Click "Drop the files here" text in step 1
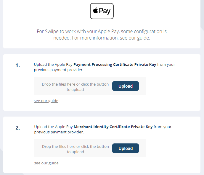This screenshot has width=204, height=175. tap(75, 84)
